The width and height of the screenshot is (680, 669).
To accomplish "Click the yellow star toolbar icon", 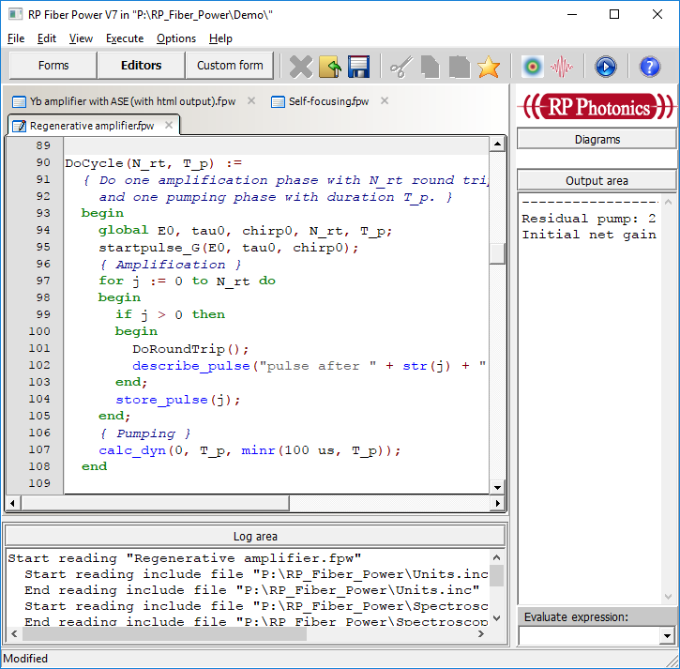I will click(489, 67).
